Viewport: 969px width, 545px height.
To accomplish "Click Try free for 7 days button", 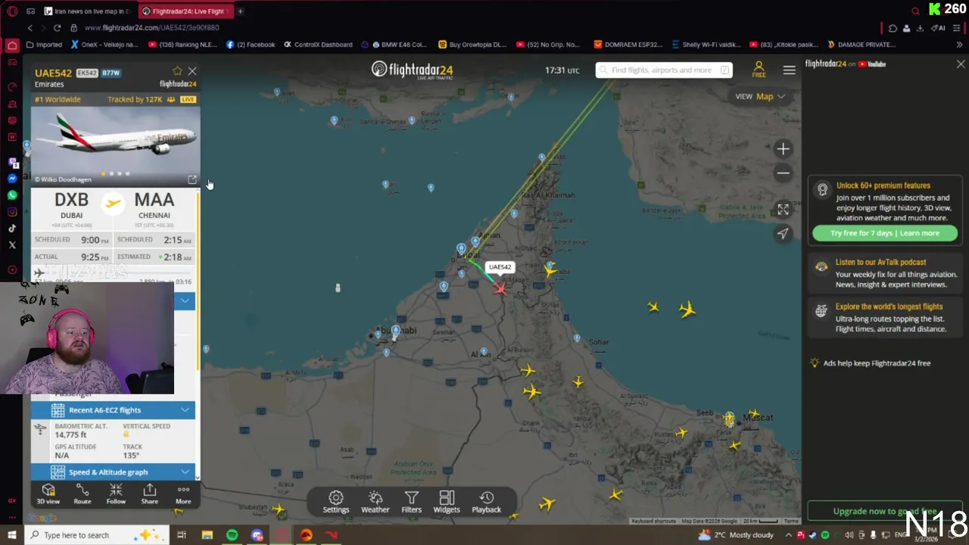I will [x=885, y=233].
